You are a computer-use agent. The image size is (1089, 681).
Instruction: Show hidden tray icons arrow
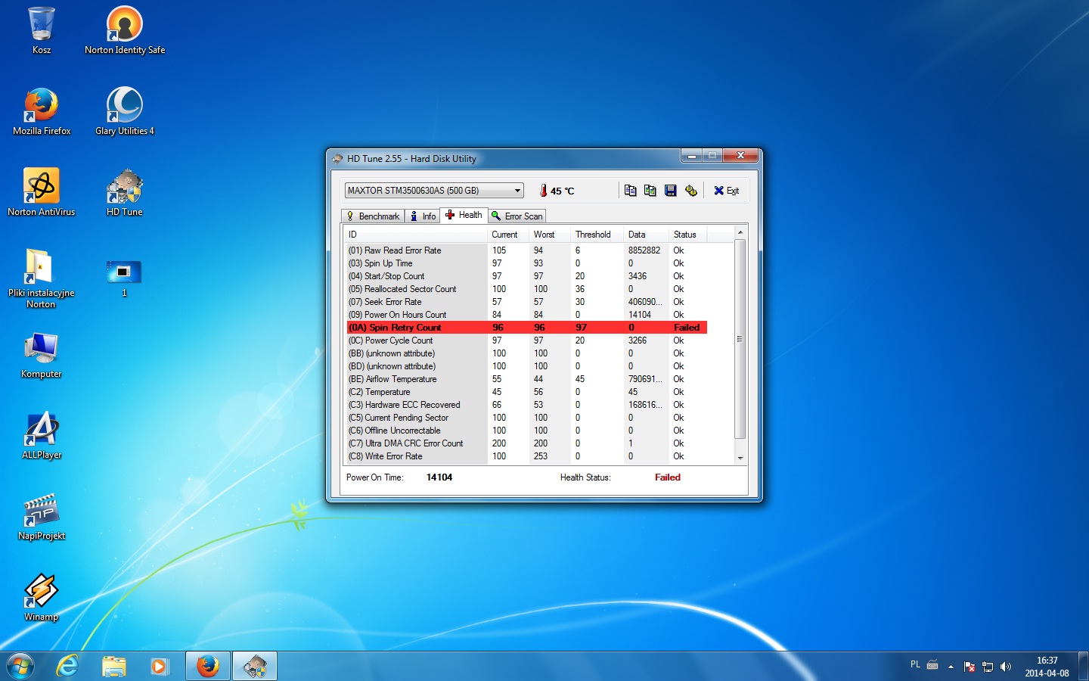(951, 667)
